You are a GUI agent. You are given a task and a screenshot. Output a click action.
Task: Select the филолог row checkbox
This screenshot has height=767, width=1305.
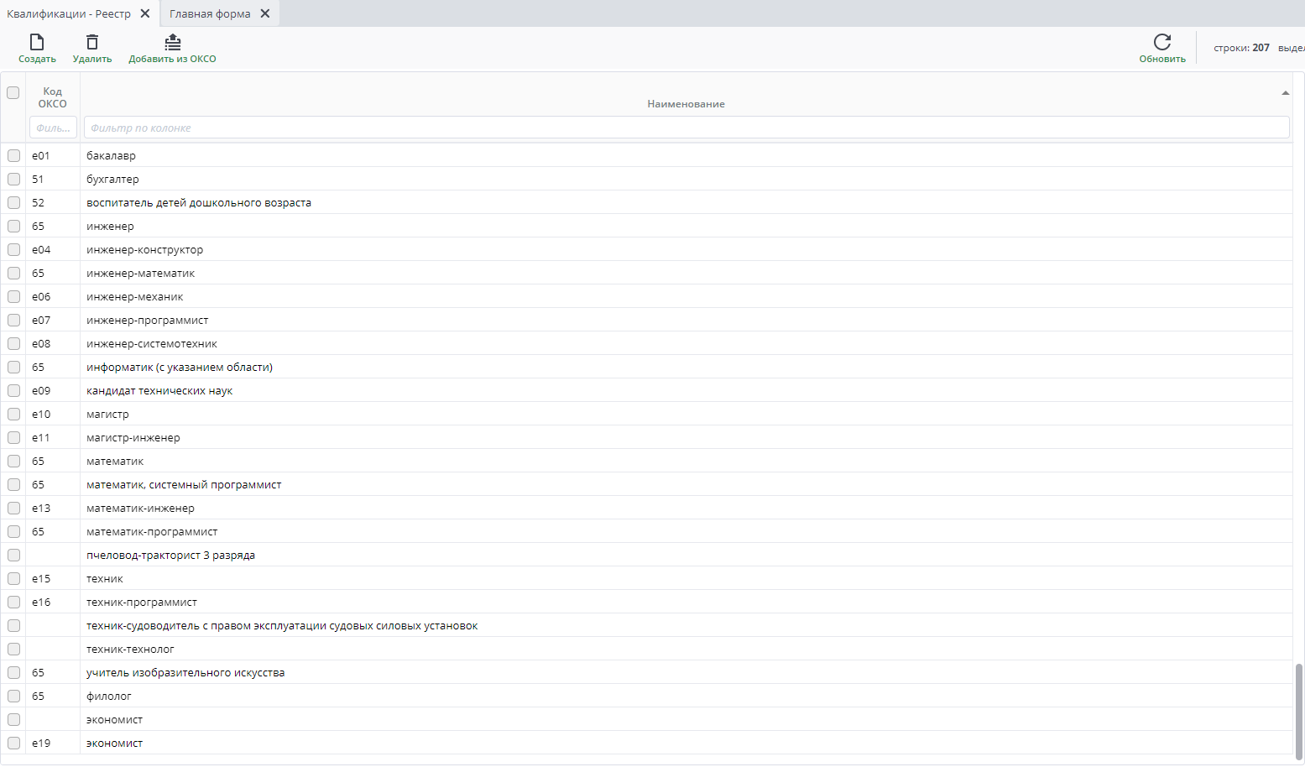point(13,696)
